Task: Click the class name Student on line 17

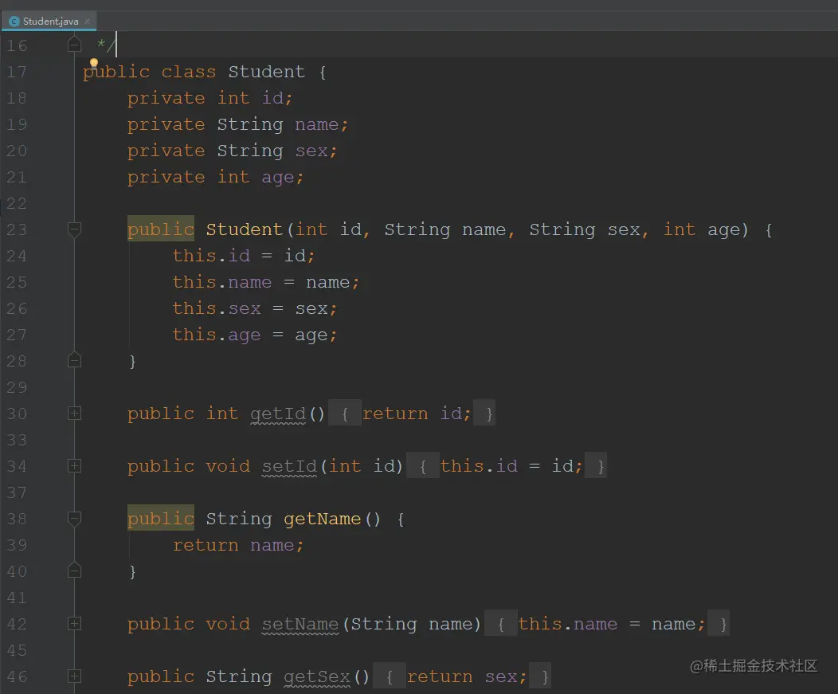Action: [266, 72]
